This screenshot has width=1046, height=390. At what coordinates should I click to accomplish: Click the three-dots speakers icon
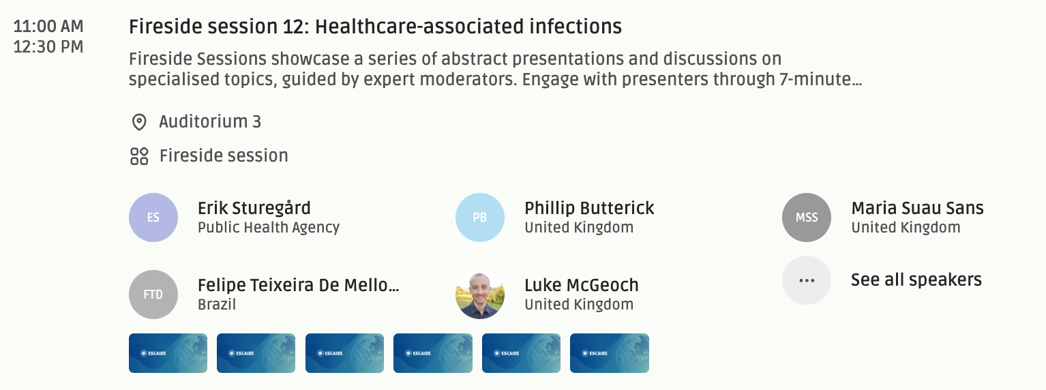(807, 280)
